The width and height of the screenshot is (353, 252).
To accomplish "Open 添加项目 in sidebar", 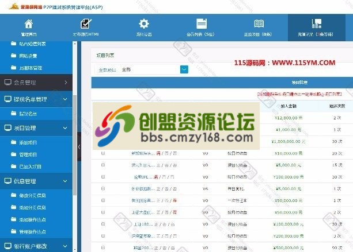I will tap(28, 142).
